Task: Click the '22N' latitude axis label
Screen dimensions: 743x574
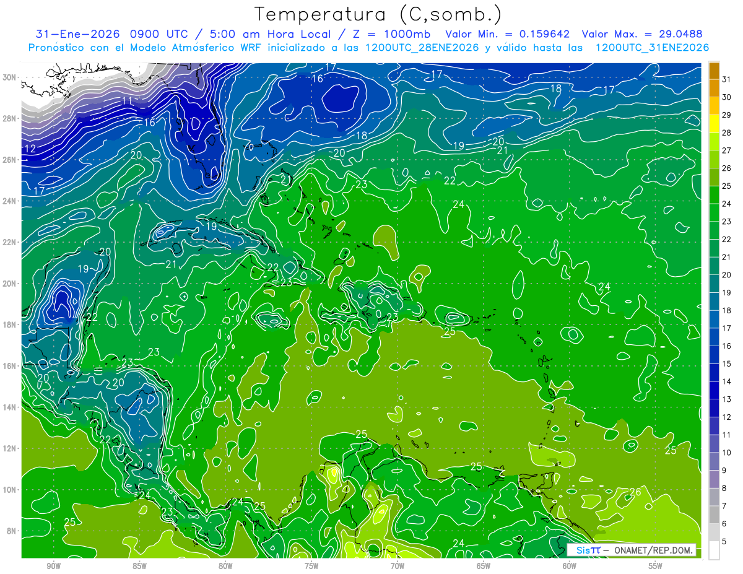Action: coord(9,242)
